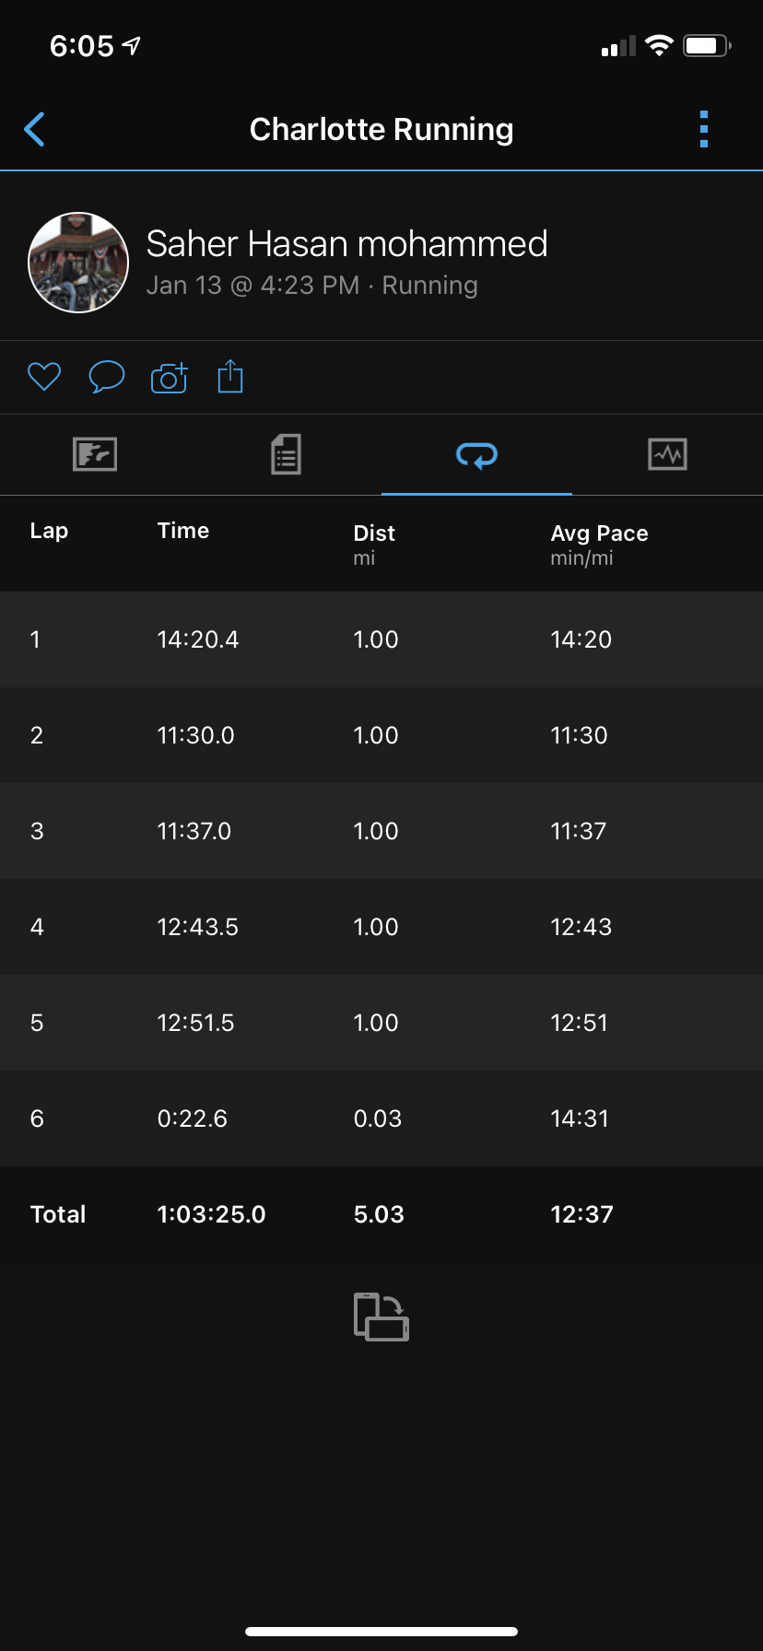Image resolution: width=763 pixels, height=1651 pixels.
Task: Open comments via the speech bubble icon
Action: (x=107, y=377)
